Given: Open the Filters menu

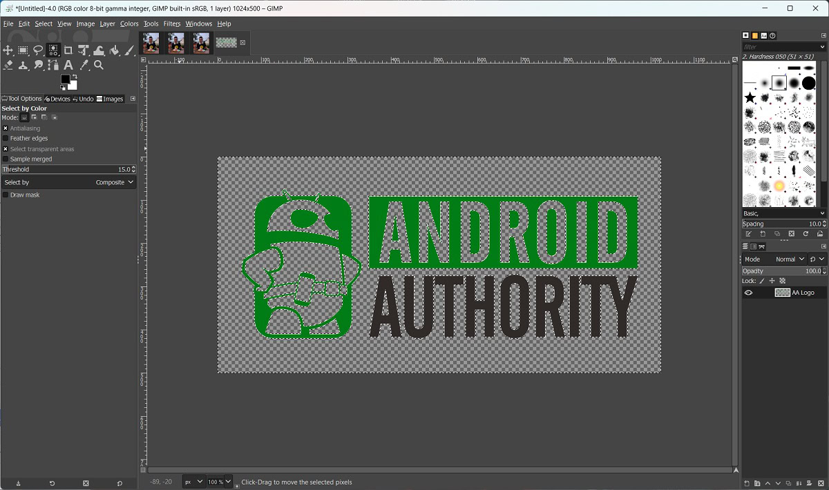Looking at the screenshot, I should click(171, 23).
